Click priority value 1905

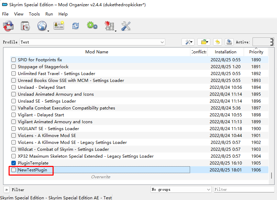(x=256, y=163)
